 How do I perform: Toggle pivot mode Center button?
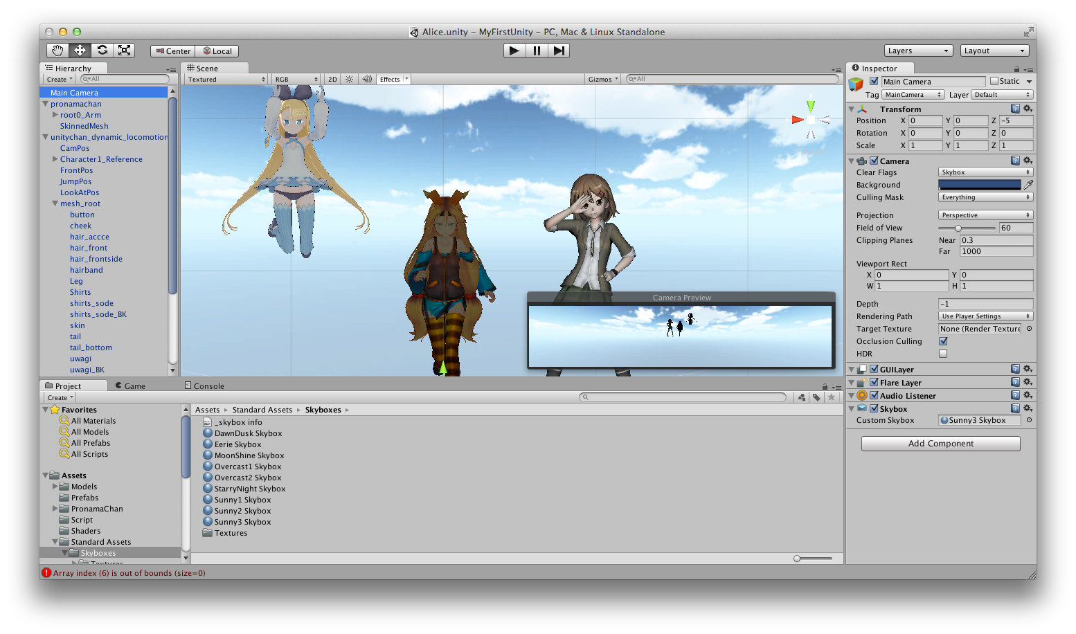173,51
